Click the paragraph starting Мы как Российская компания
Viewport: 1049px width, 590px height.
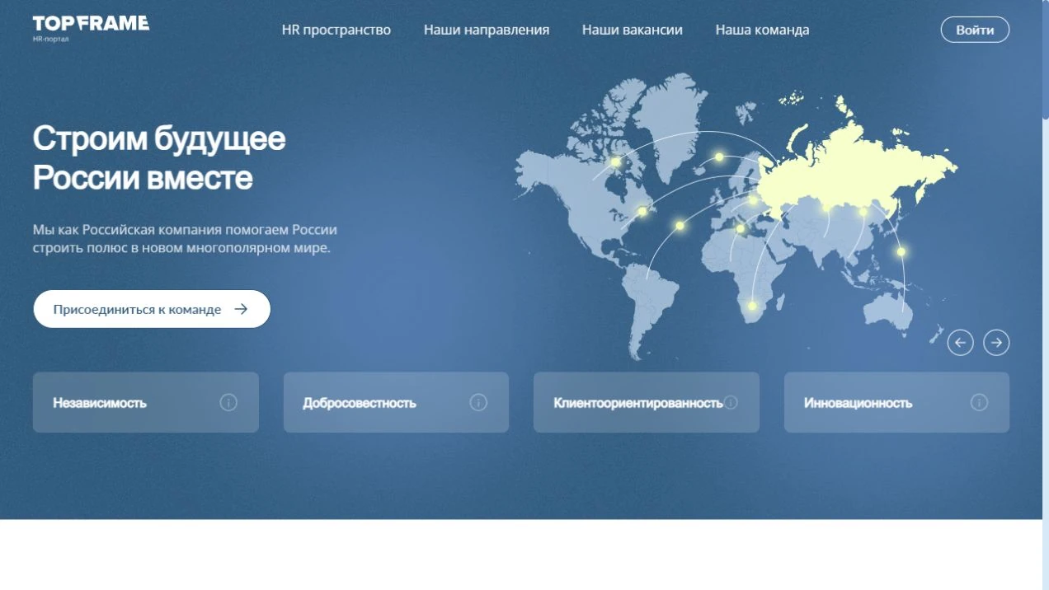(185, 238)
